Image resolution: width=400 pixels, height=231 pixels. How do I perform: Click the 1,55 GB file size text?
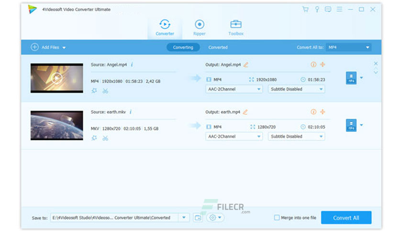(x=151, y=129)
